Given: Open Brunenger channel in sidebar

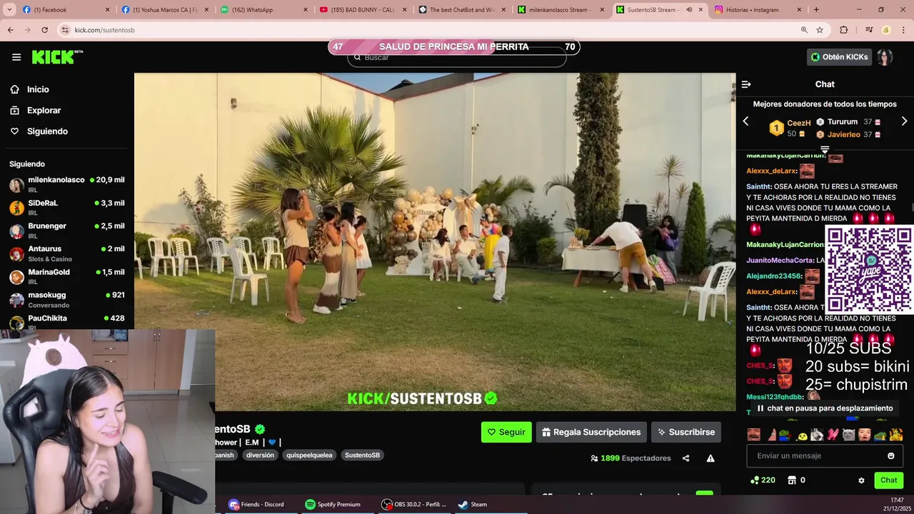Looking at the screenshot, I should 67,231.
